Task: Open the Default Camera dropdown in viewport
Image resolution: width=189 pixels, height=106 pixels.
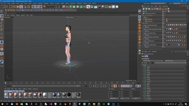Action: tap(71, 17)
